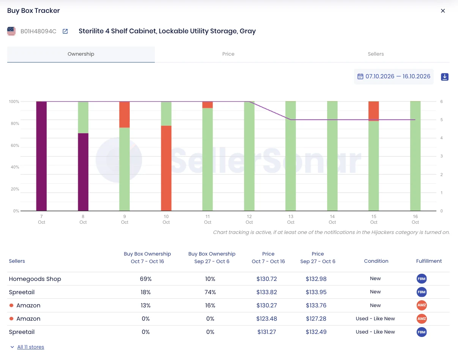
Task: Click the Sterilite 4 Shelf Cabinet product title
Action: click(x=167, y=31)
